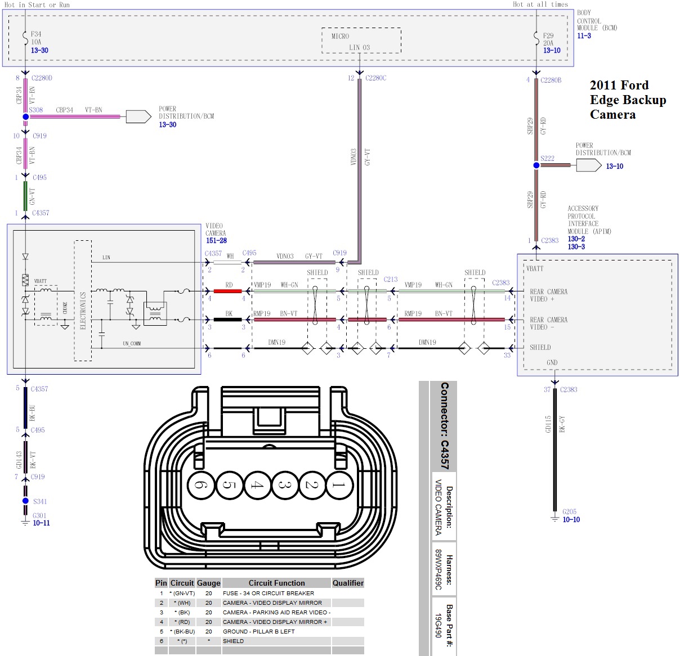Click the "Hot at all times" label
The width and height of the screenshot is (680, 656).
pos(540,5)
